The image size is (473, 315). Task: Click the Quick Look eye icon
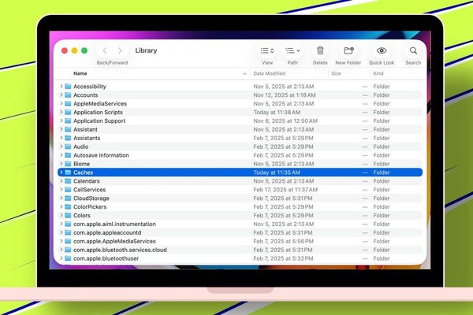[x=382, y=50]
